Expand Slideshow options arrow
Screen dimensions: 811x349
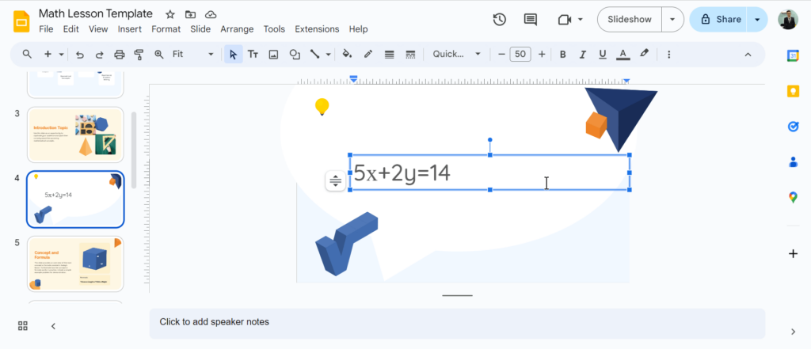673,20
